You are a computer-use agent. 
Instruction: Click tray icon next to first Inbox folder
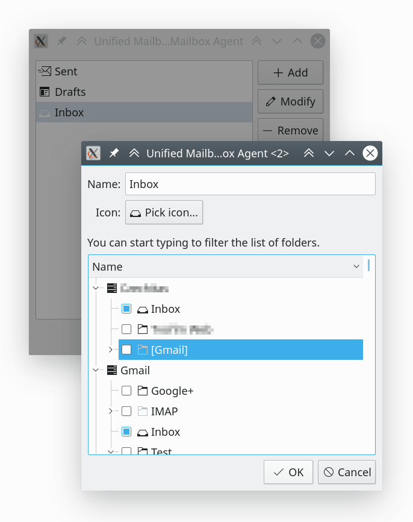[x=143, y=310]
